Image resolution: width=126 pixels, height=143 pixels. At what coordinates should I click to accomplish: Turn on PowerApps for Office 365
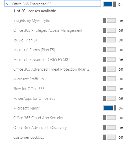tap(110, 98)
